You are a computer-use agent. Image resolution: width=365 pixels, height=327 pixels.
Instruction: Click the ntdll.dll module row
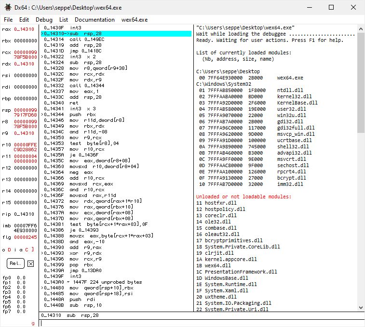pos(251,90)
